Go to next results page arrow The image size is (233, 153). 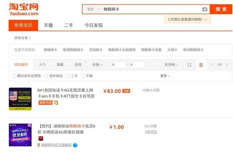pyautogui.click(x=227, y=64)
